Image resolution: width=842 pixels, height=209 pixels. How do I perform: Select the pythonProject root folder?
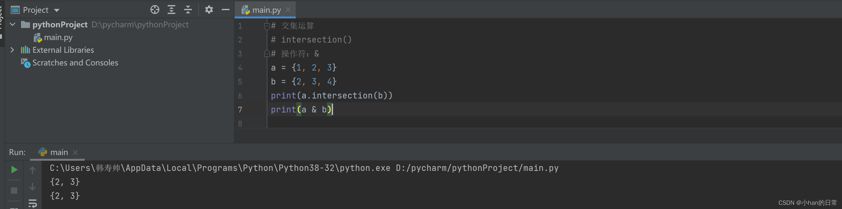click(x=60, y=24)
